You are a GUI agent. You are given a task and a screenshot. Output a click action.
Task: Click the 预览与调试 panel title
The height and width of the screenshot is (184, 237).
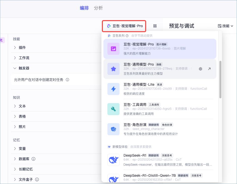(182, 26)
